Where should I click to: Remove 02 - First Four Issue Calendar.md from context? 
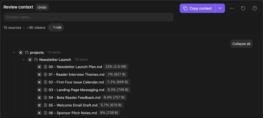39,82
